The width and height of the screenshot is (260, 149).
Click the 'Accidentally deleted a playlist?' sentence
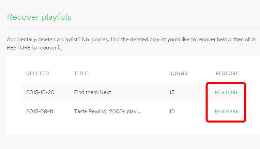click(44, 40)
